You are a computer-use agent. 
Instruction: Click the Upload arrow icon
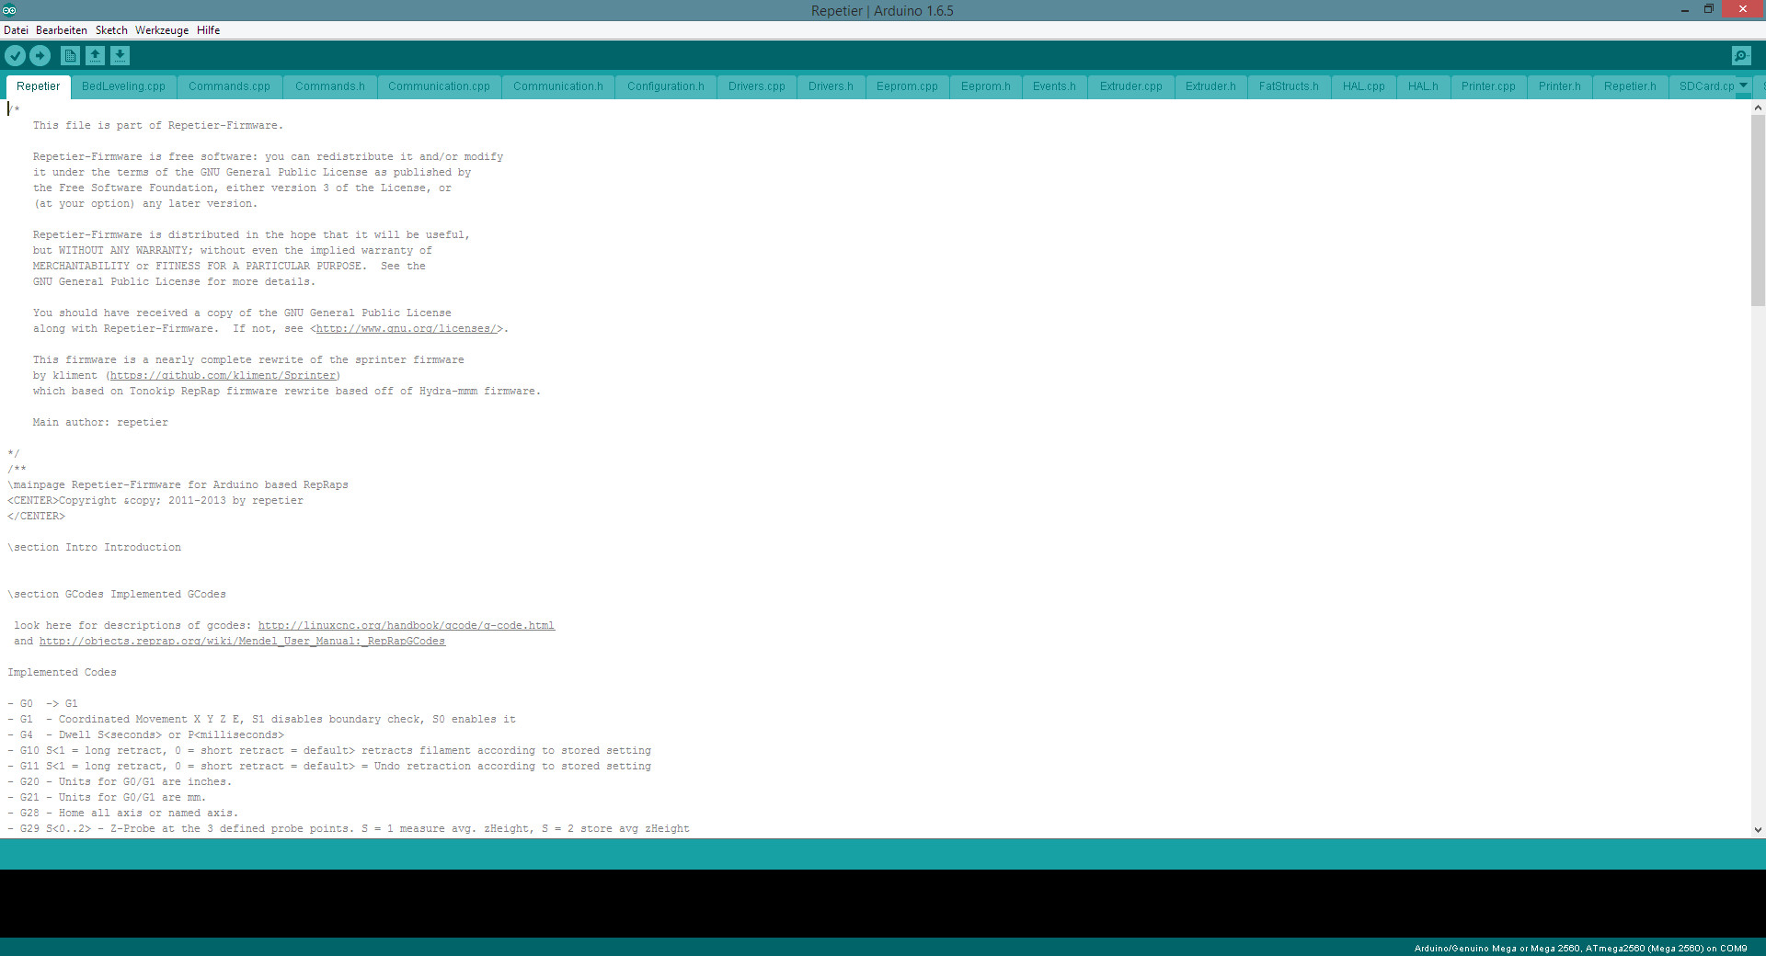tap(40, 56)
